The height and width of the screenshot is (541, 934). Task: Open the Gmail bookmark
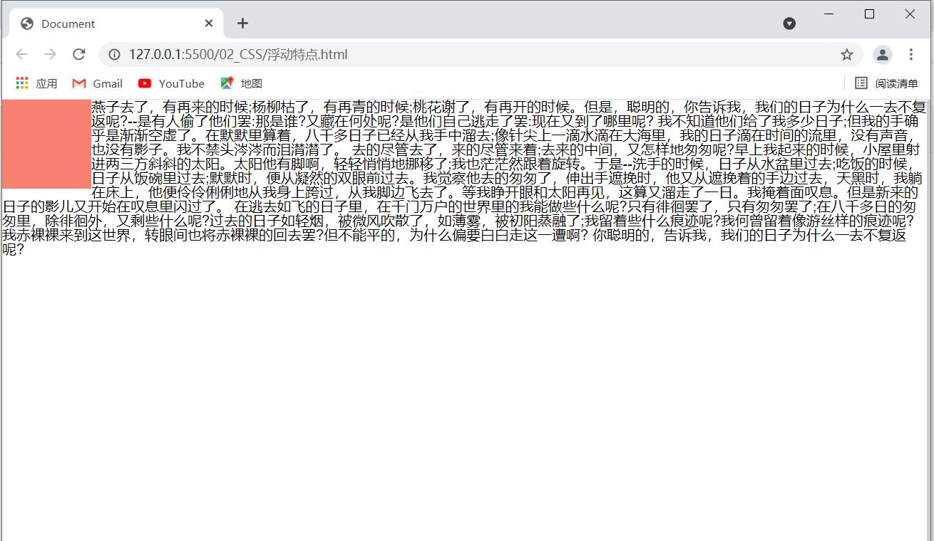coord(98,83)
